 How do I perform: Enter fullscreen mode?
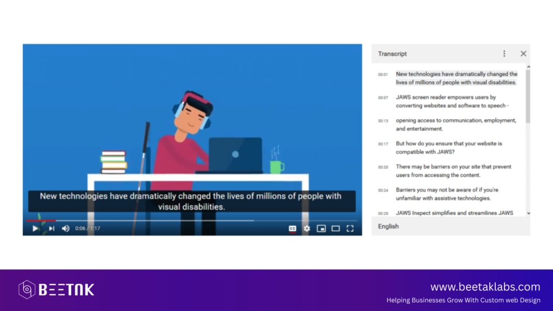coord(350,228)
